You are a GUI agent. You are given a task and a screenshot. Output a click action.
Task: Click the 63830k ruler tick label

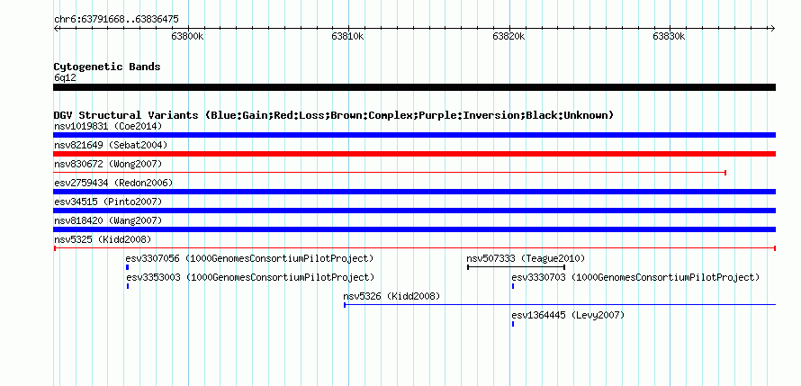[670, 36]
